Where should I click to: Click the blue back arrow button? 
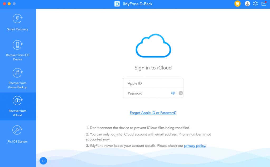43,161
